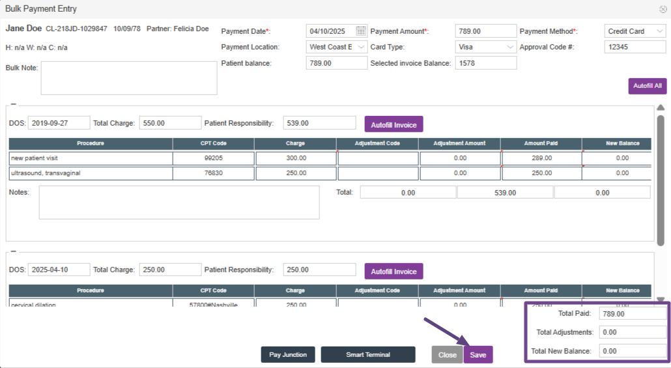Screen dimensions: 671x368
Task: Focus the Bulk Note text area
Action: [129, 78]
